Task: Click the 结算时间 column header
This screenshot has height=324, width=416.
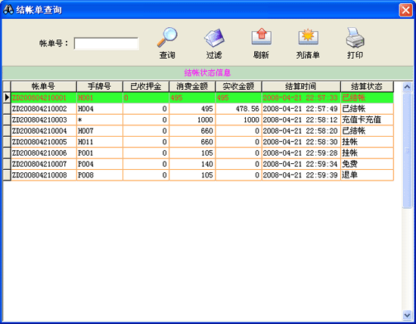Action: point(301,87)
